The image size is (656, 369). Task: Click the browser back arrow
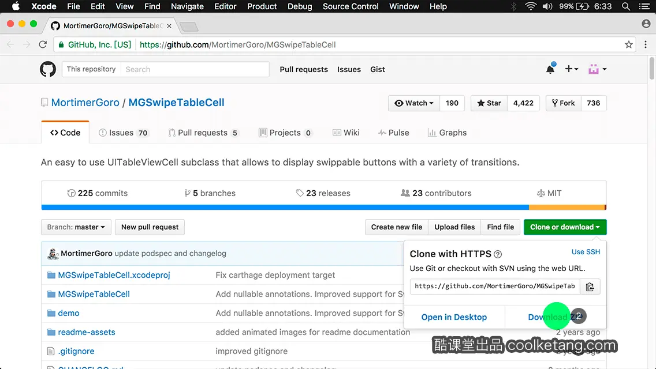click(x=10, y=45)
